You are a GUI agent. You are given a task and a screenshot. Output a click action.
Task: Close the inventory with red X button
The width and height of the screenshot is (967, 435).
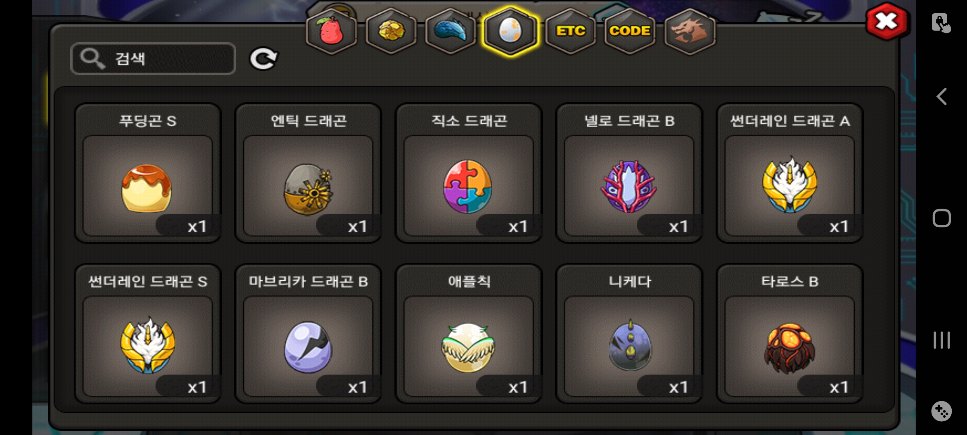pyautogui.click(x=887, y=21)
